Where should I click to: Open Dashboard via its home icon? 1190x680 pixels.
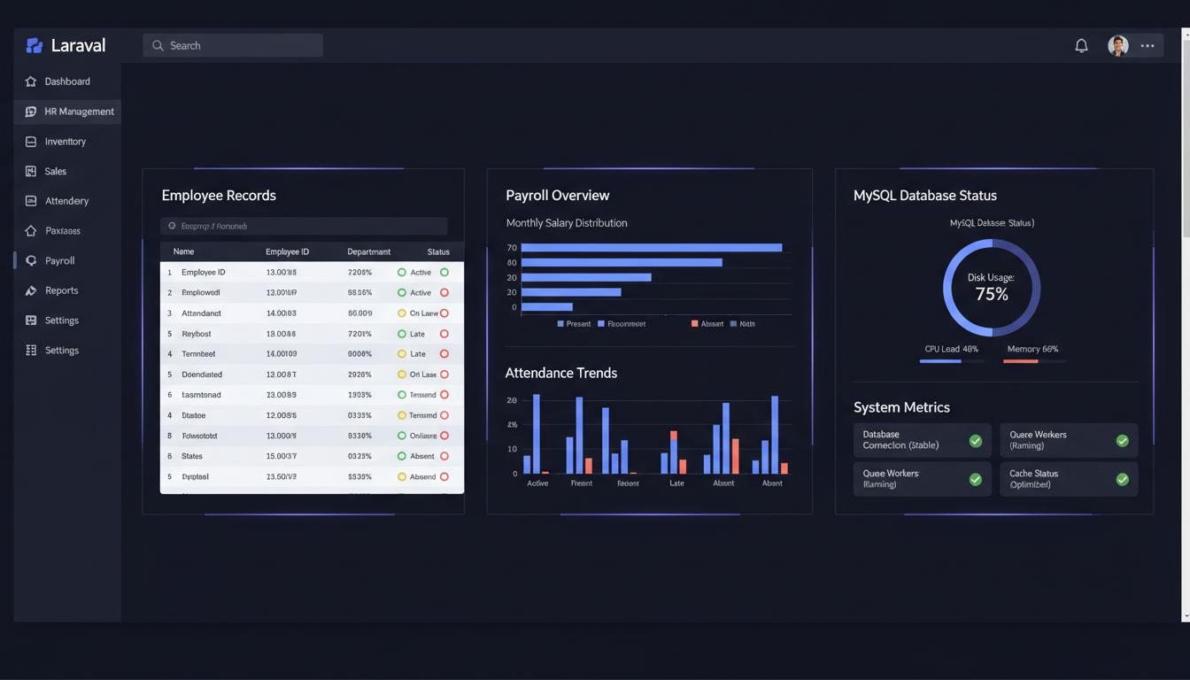[31, 81]
